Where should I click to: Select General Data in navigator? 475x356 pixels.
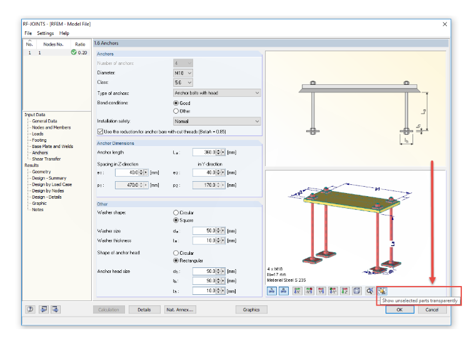[x=44, y=121]
